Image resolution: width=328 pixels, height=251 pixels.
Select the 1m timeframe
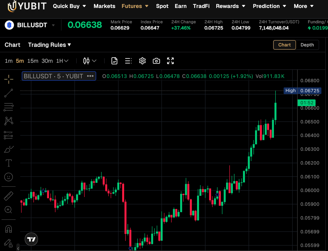click(x=9, y=61)
